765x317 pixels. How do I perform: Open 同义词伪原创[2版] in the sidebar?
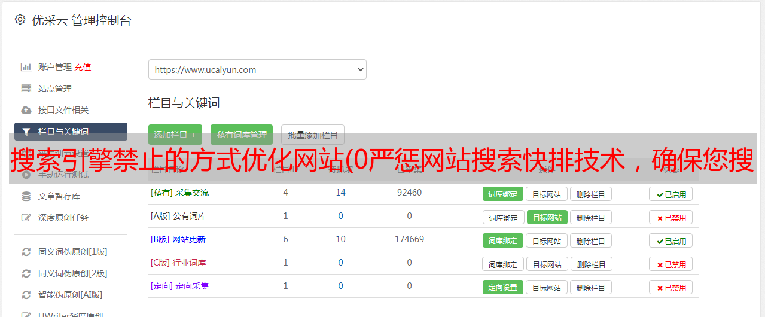(x=73, y=273)
